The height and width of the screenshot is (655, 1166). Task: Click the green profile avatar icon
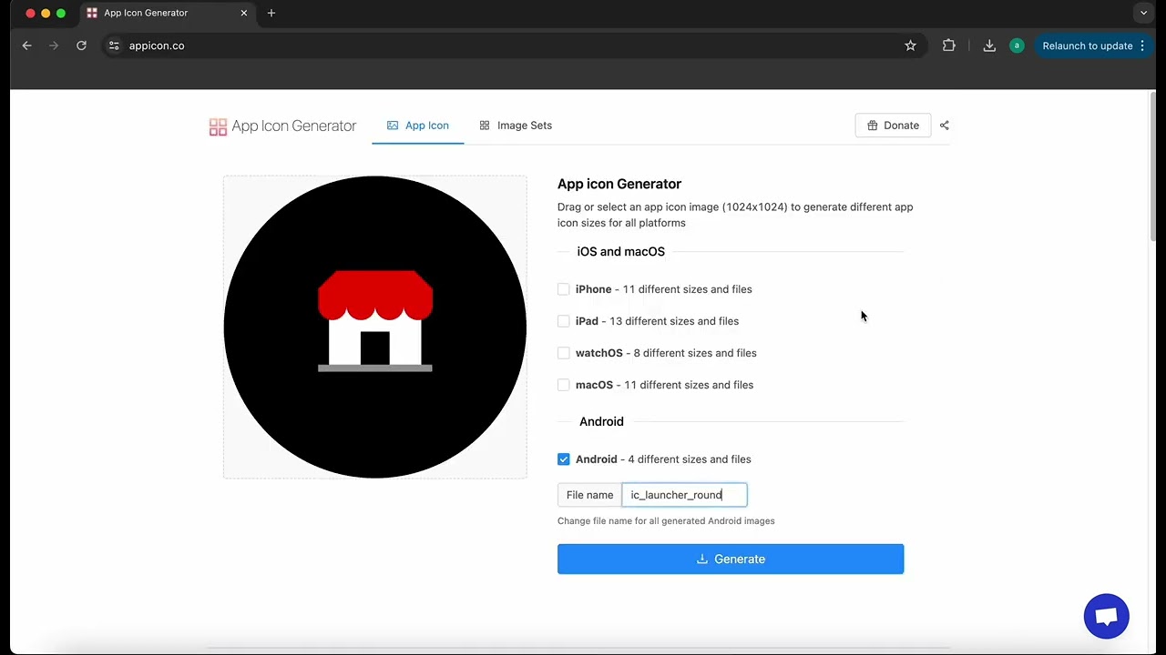pos(1017,45)
